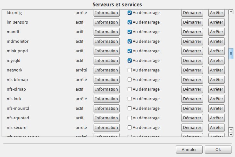Uncheck Au démarrage for ldconfig
This screenshot has width=235, height=157.
click(130, 13)
